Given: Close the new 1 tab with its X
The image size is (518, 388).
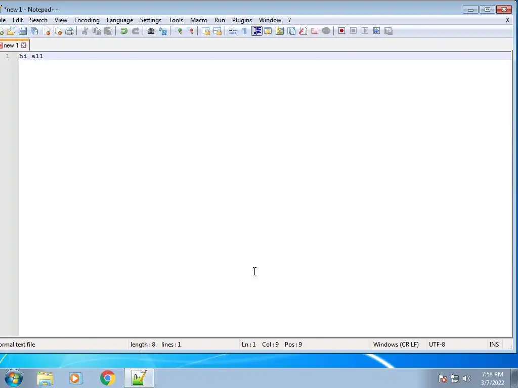Looking at the screenshot, I should tap(23, 45).
